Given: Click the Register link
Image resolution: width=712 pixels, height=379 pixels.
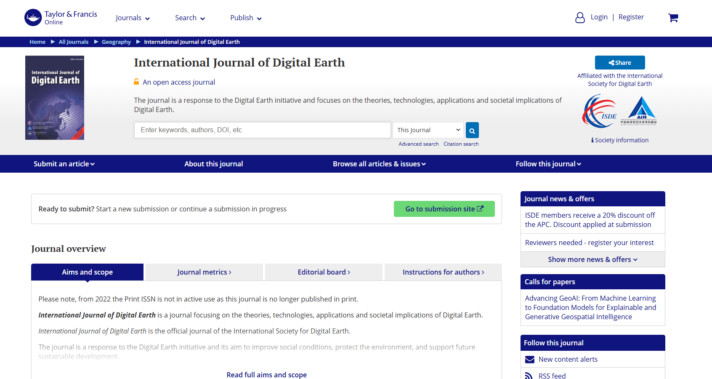Looking at the screenshot, I should coord(631,17).
